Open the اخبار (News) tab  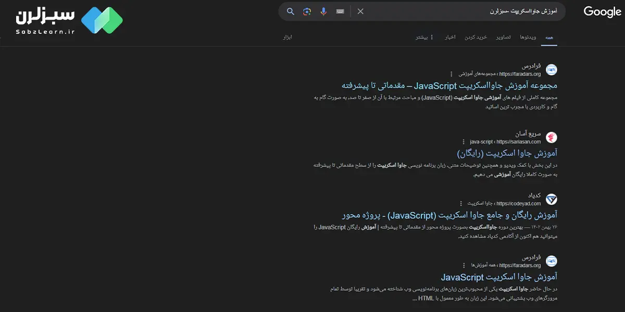pyautogui.click(x=450, y=37)
